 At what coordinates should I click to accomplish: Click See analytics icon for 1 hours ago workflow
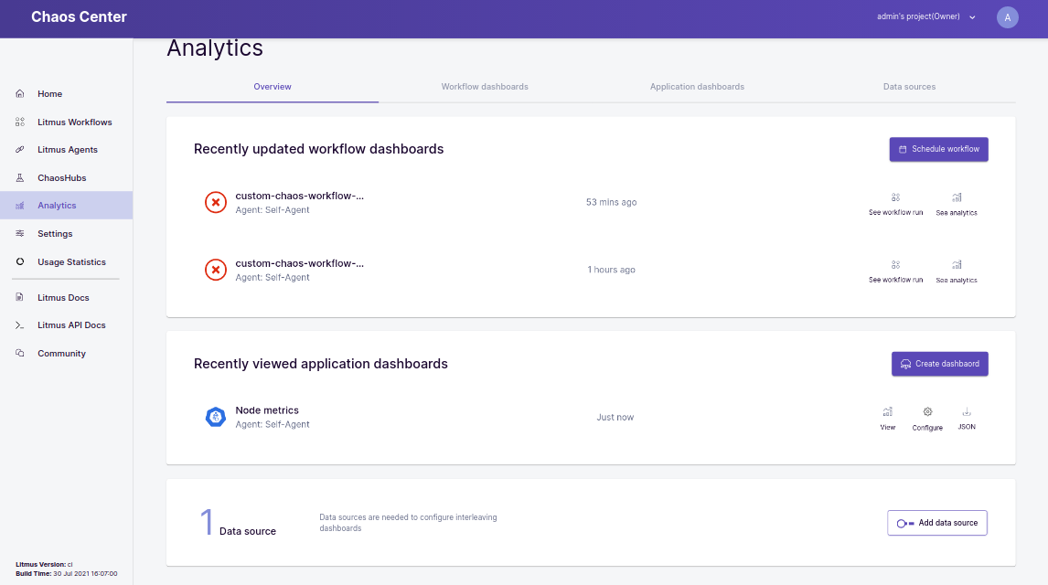tap(957, 265)
